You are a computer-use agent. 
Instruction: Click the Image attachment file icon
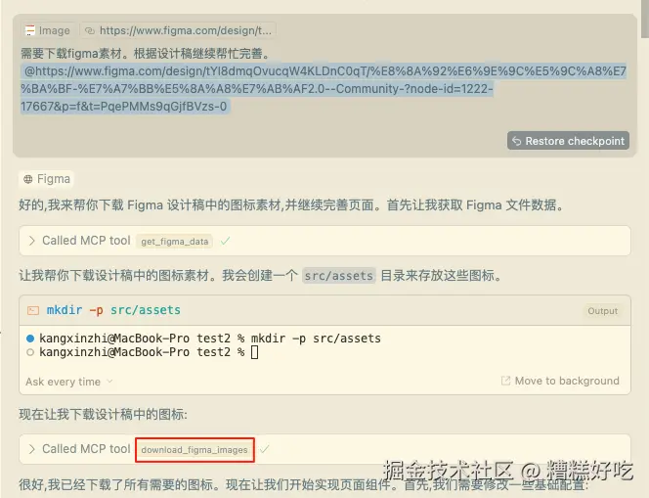click(29, 30)
